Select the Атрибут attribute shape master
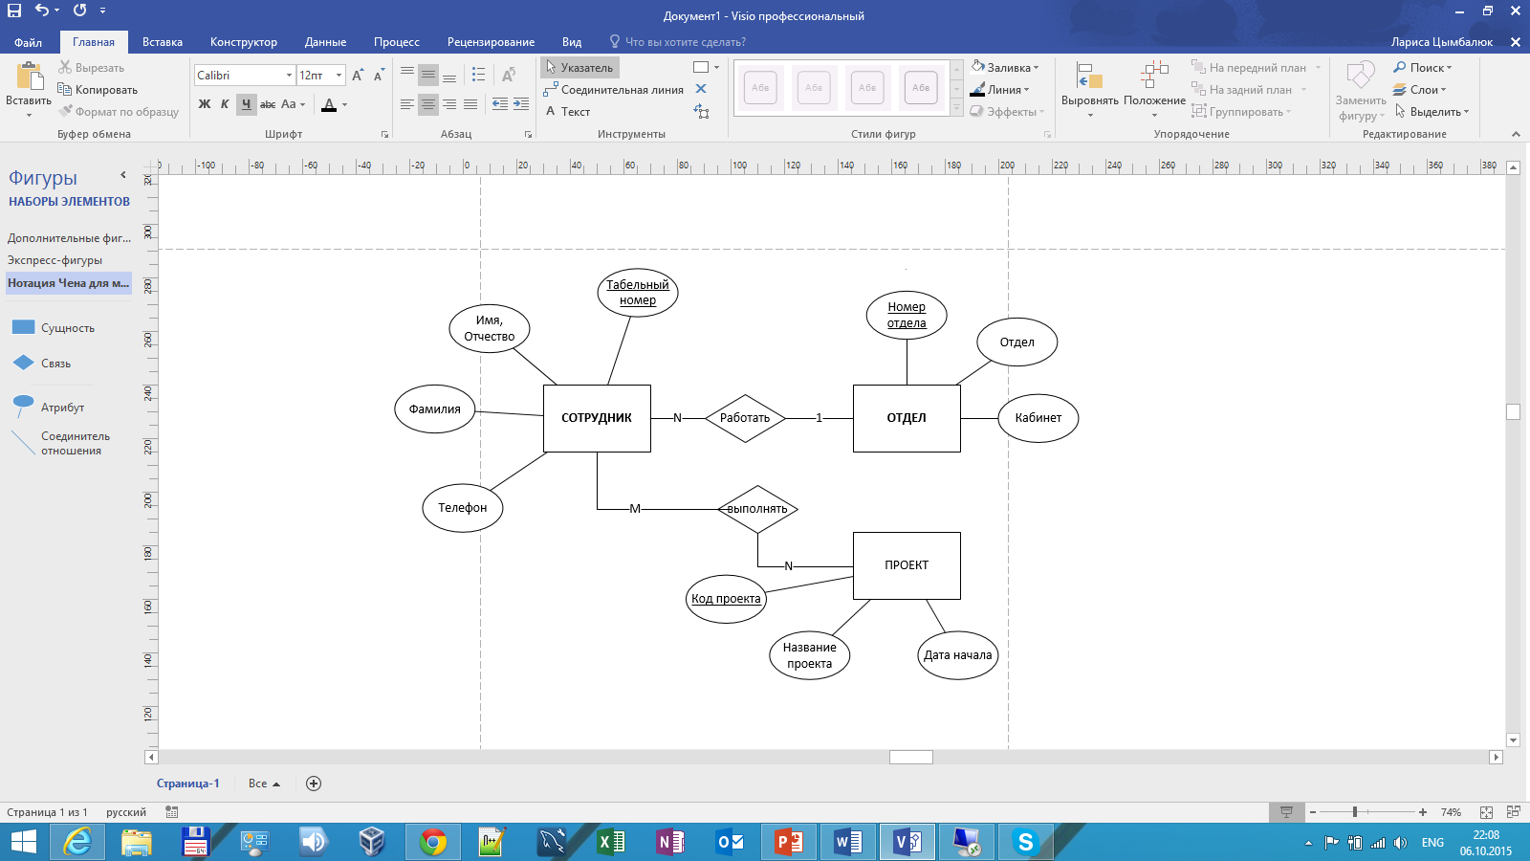 click(x=48, y=408)
